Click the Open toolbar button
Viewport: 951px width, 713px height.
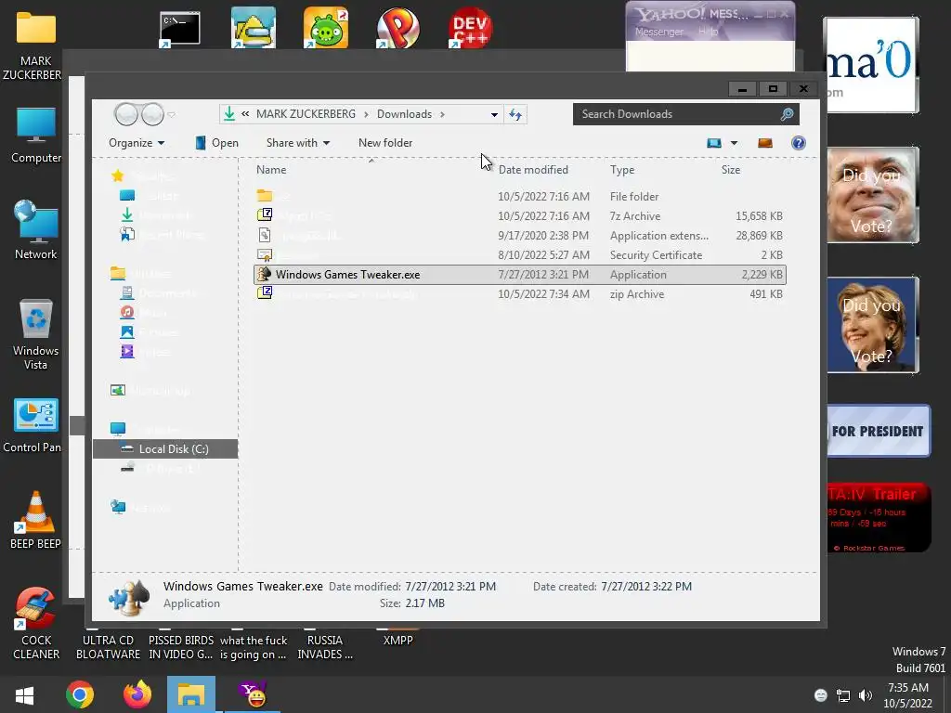point(216,143)
